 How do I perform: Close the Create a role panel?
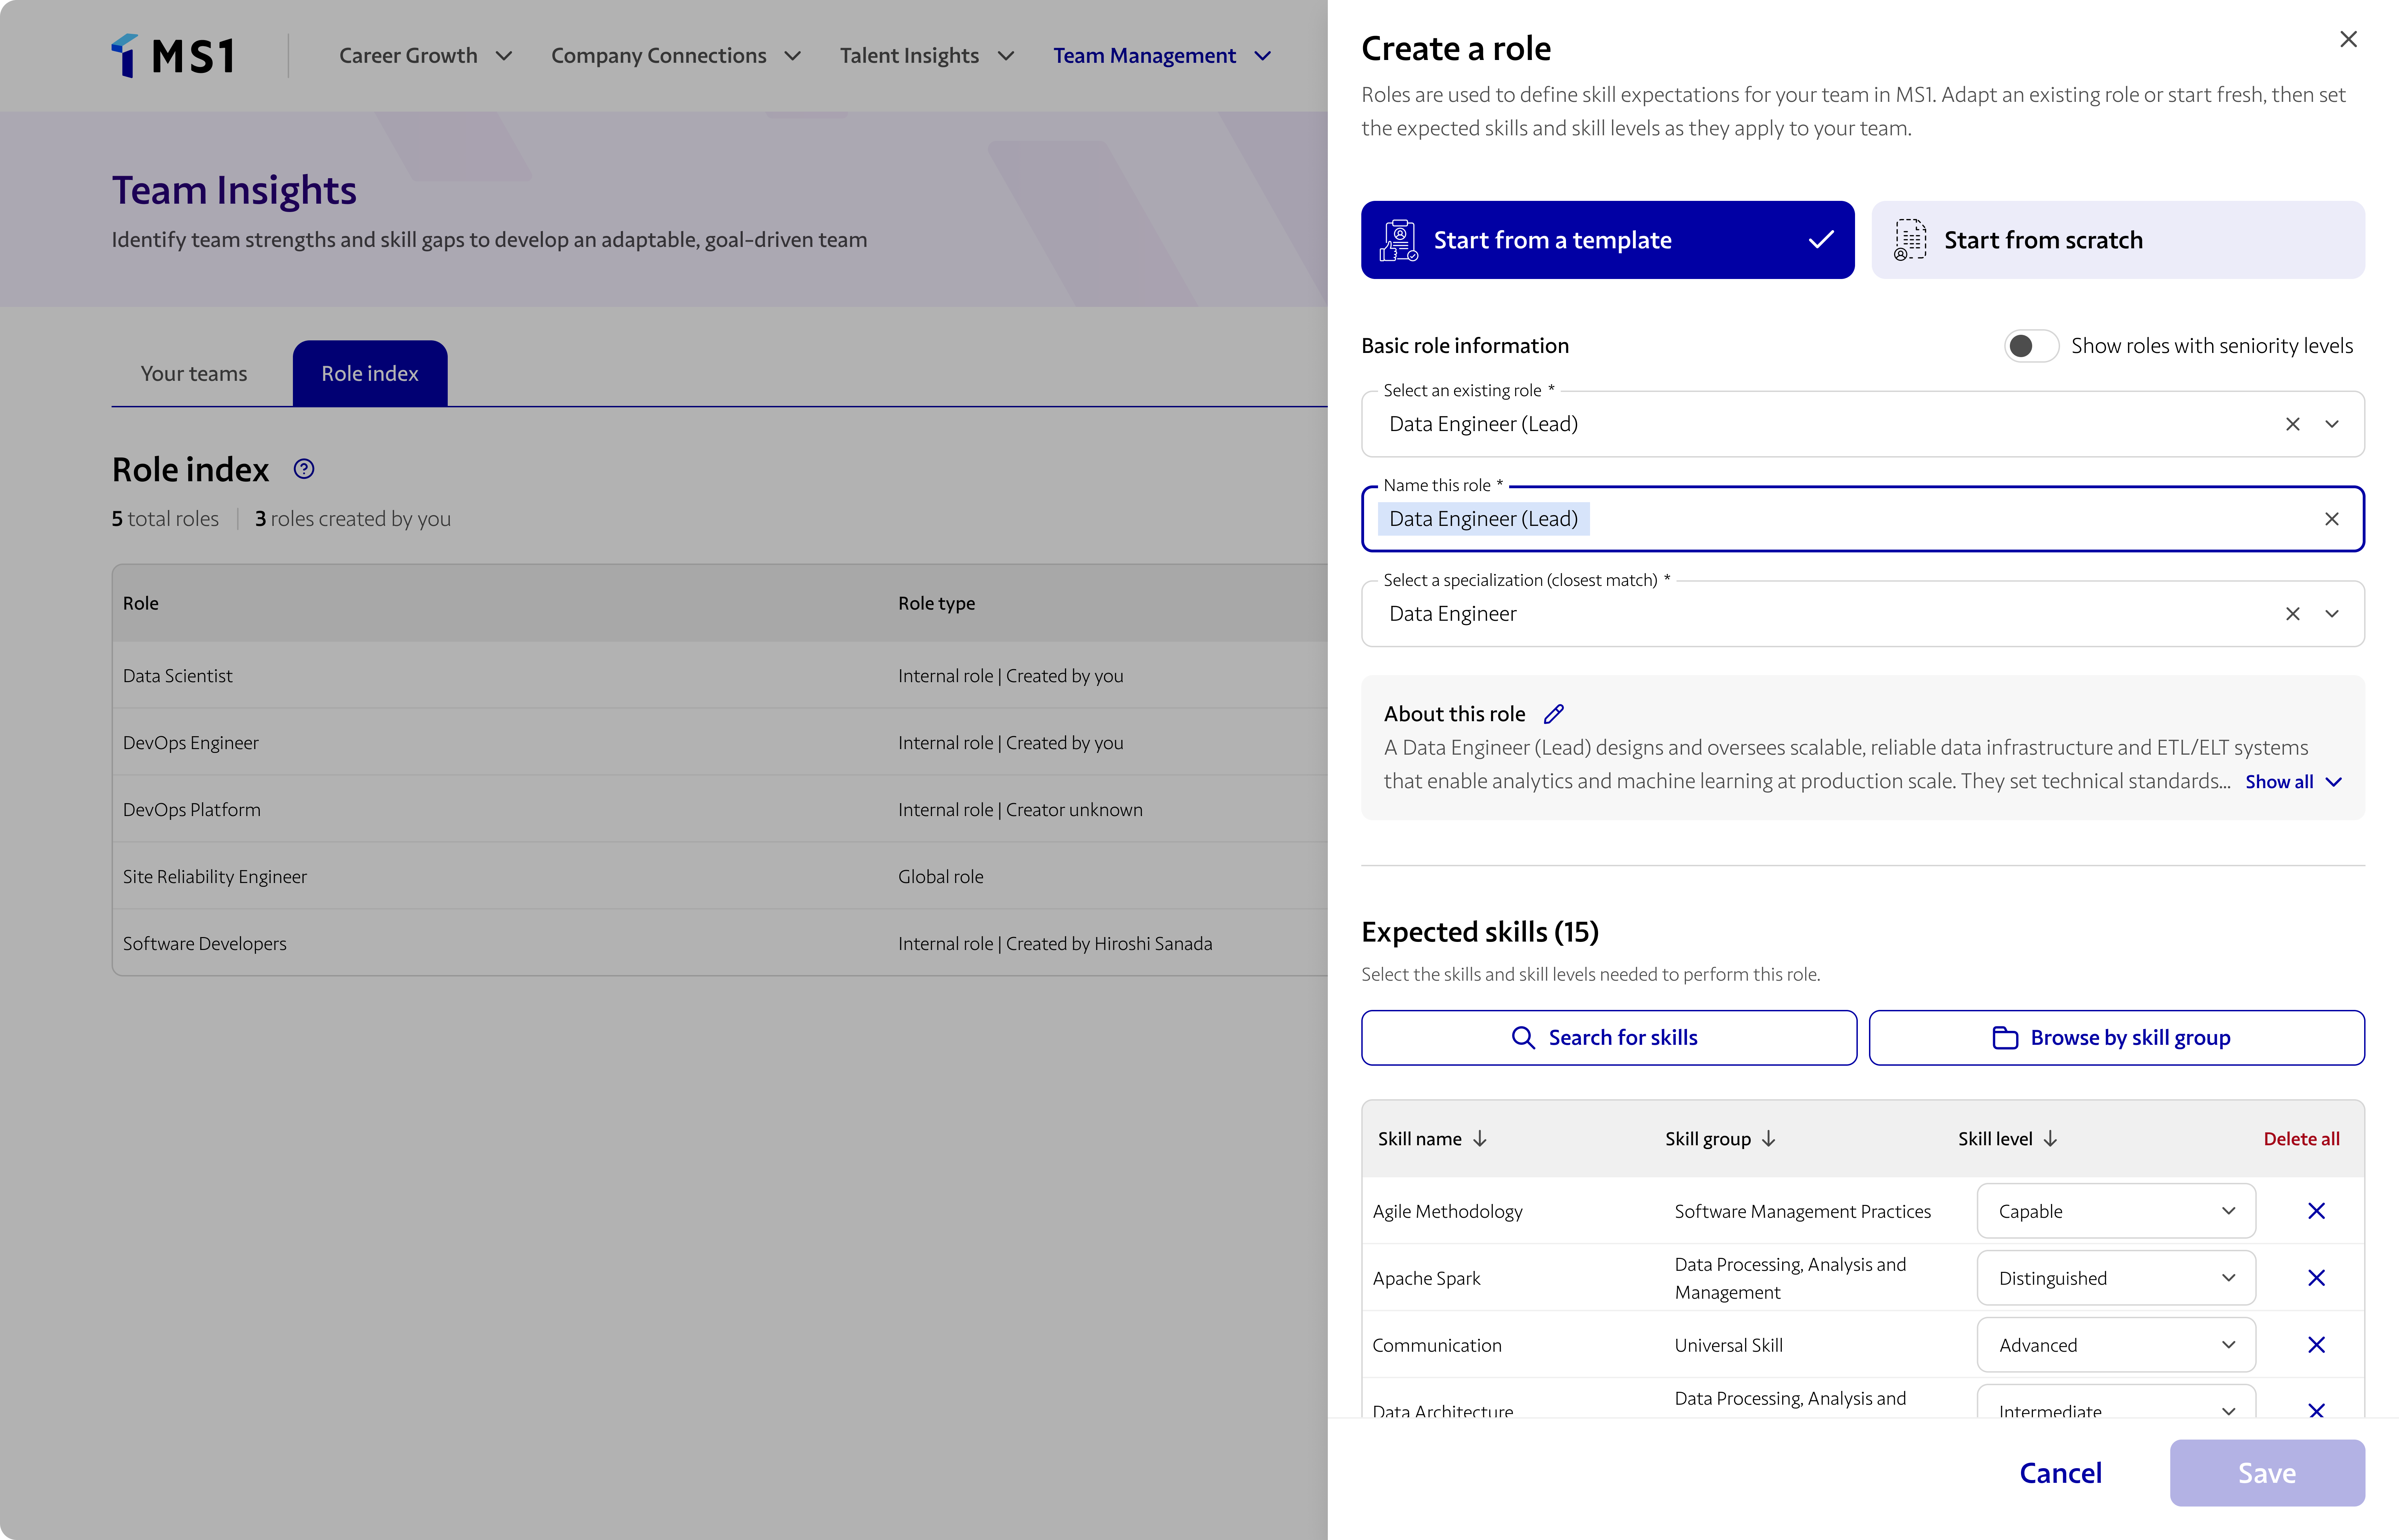point(2348,39)
